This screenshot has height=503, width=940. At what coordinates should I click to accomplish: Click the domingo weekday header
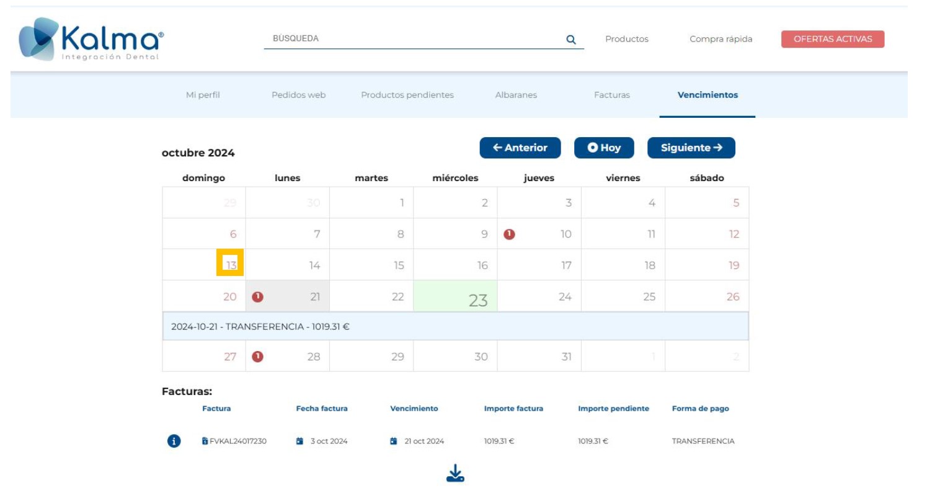pyautogui.click(x=203, y=178)
